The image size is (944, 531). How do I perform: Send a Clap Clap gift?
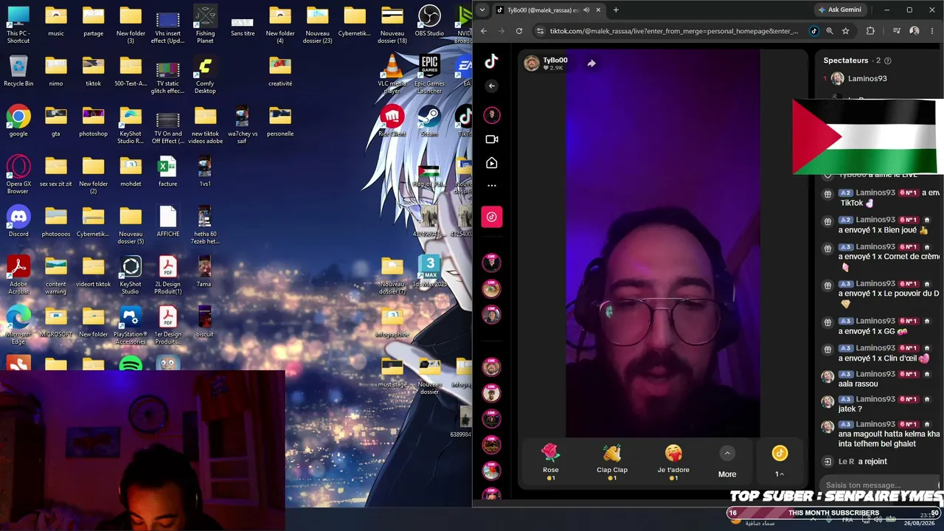click(612, 462)
